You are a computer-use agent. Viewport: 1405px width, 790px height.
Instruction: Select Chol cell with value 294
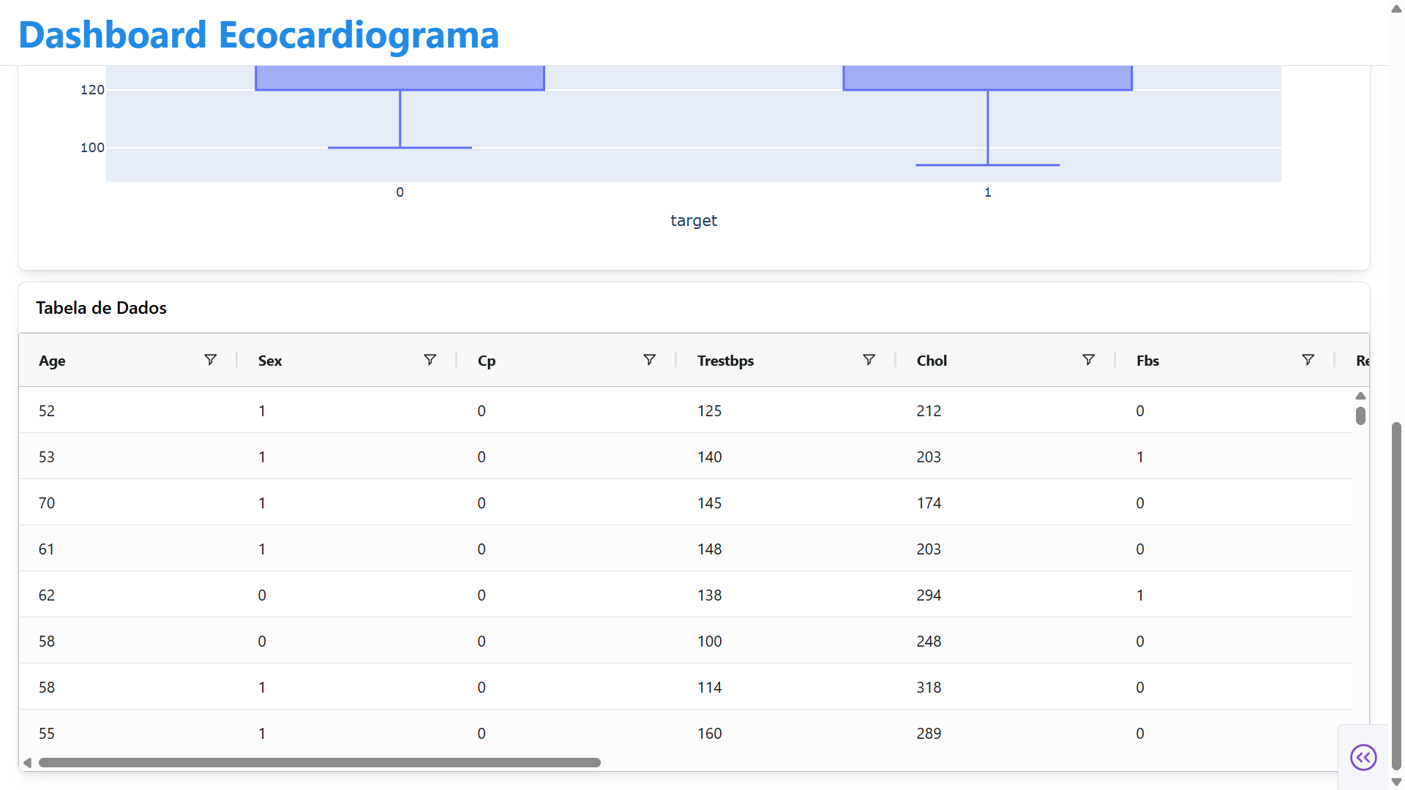click(x=1006, y=595)
